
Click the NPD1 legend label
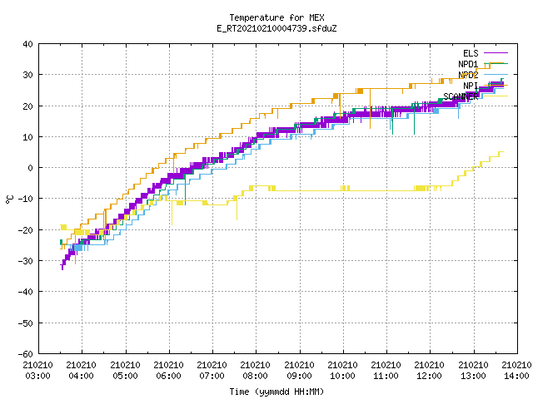pos(468,64)
